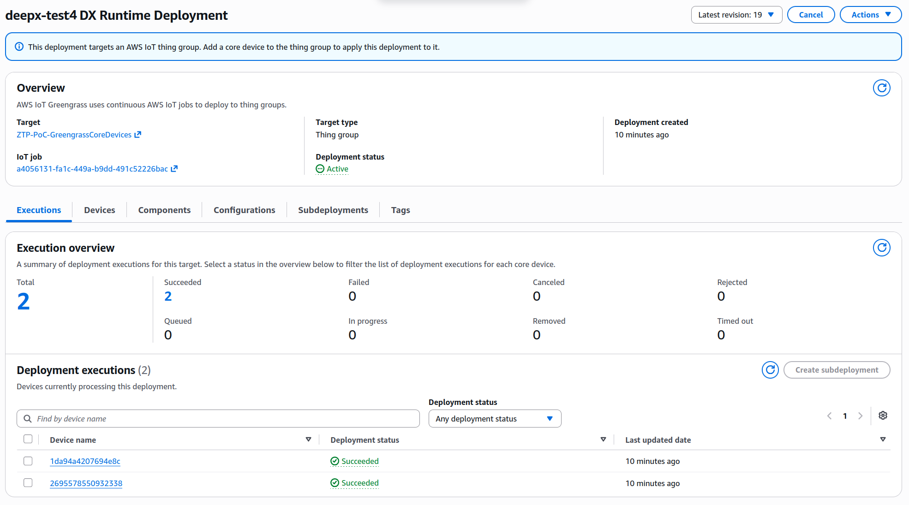Switch to the Tags tab
Image resolution: width=909 pixels, height=505 pixels.
(401, 210)
